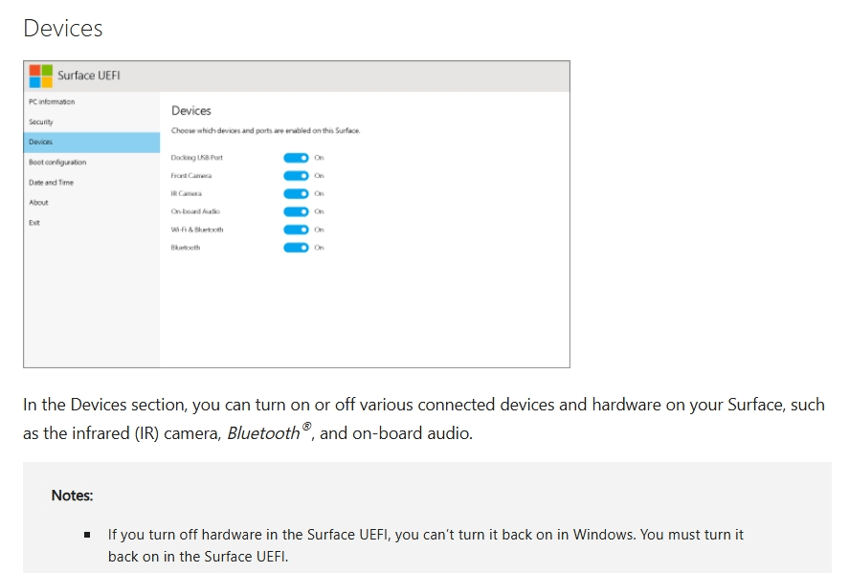The height and width of the screenshot is (573, 849).
Task: Click the Devices page heading
Action: (x=190, y=111)
